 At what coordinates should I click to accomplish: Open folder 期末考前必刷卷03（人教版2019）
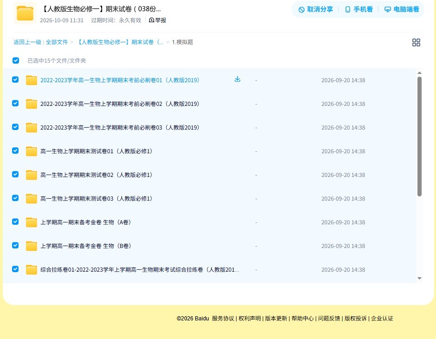(120, 127)
